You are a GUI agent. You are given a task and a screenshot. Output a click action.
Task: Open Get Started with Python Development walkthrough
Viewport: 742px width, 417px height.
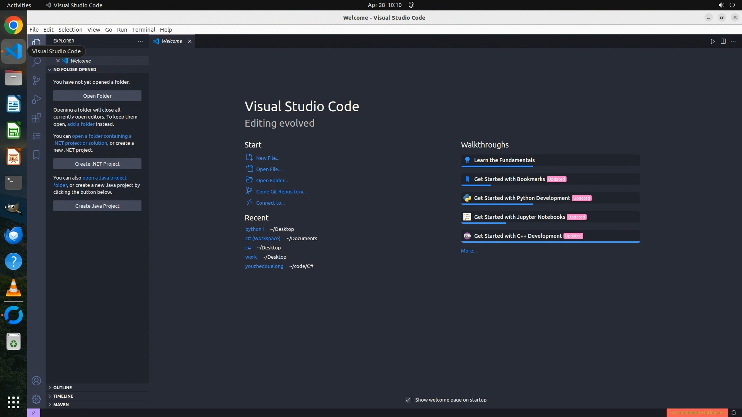tap(522, 198)
